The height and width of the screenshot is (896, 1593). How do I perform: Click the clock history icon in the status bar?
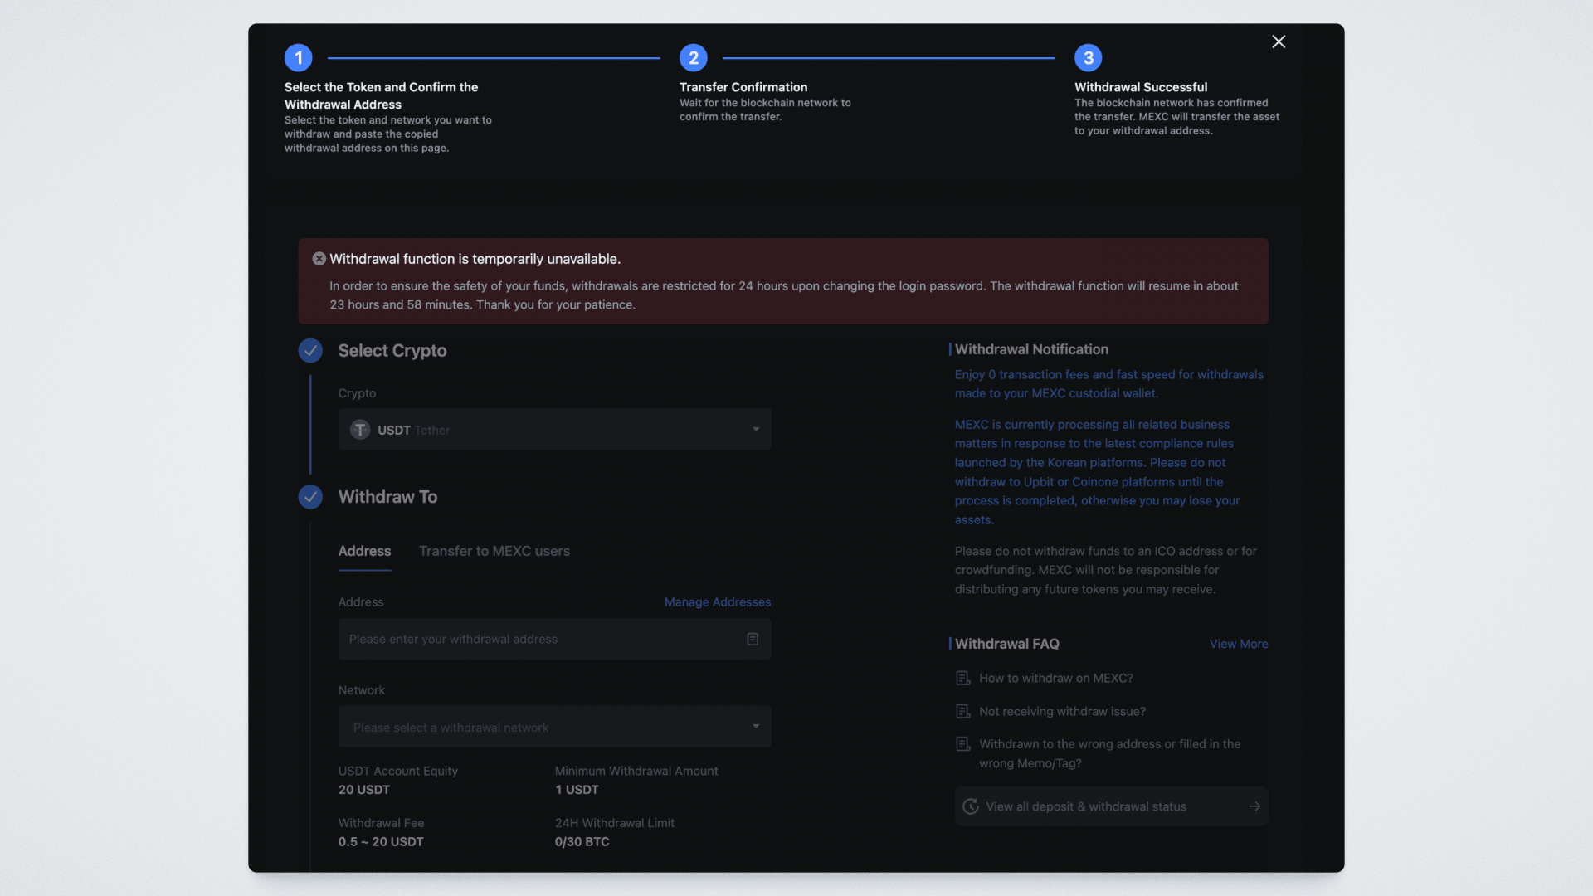tap(971, 806)
